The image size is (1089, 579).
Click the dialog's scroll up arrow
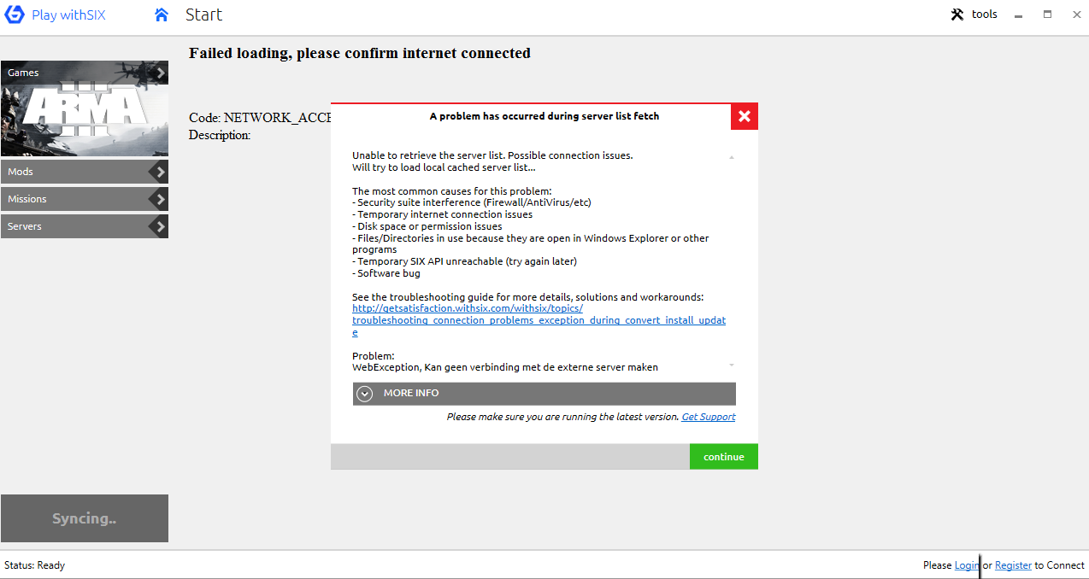(732, 158)
